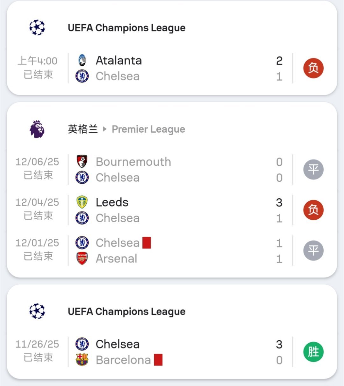Viewport: 344px width, 386px height.
Task: Tap the top Champions League starball logo
Action: coord(37,28)
